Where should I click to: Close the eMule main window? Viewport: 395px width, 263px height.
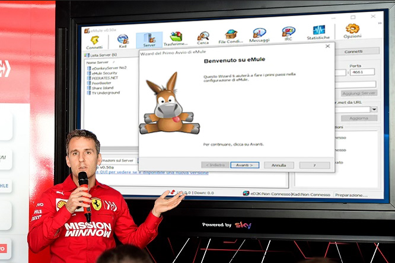click(373, 16)
